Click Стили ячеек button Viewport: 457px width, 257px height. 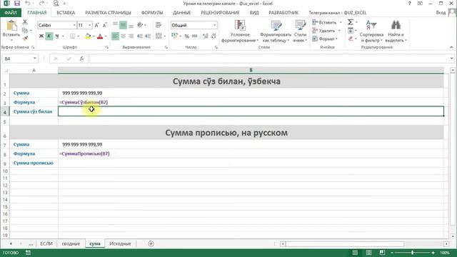[300, 31]
